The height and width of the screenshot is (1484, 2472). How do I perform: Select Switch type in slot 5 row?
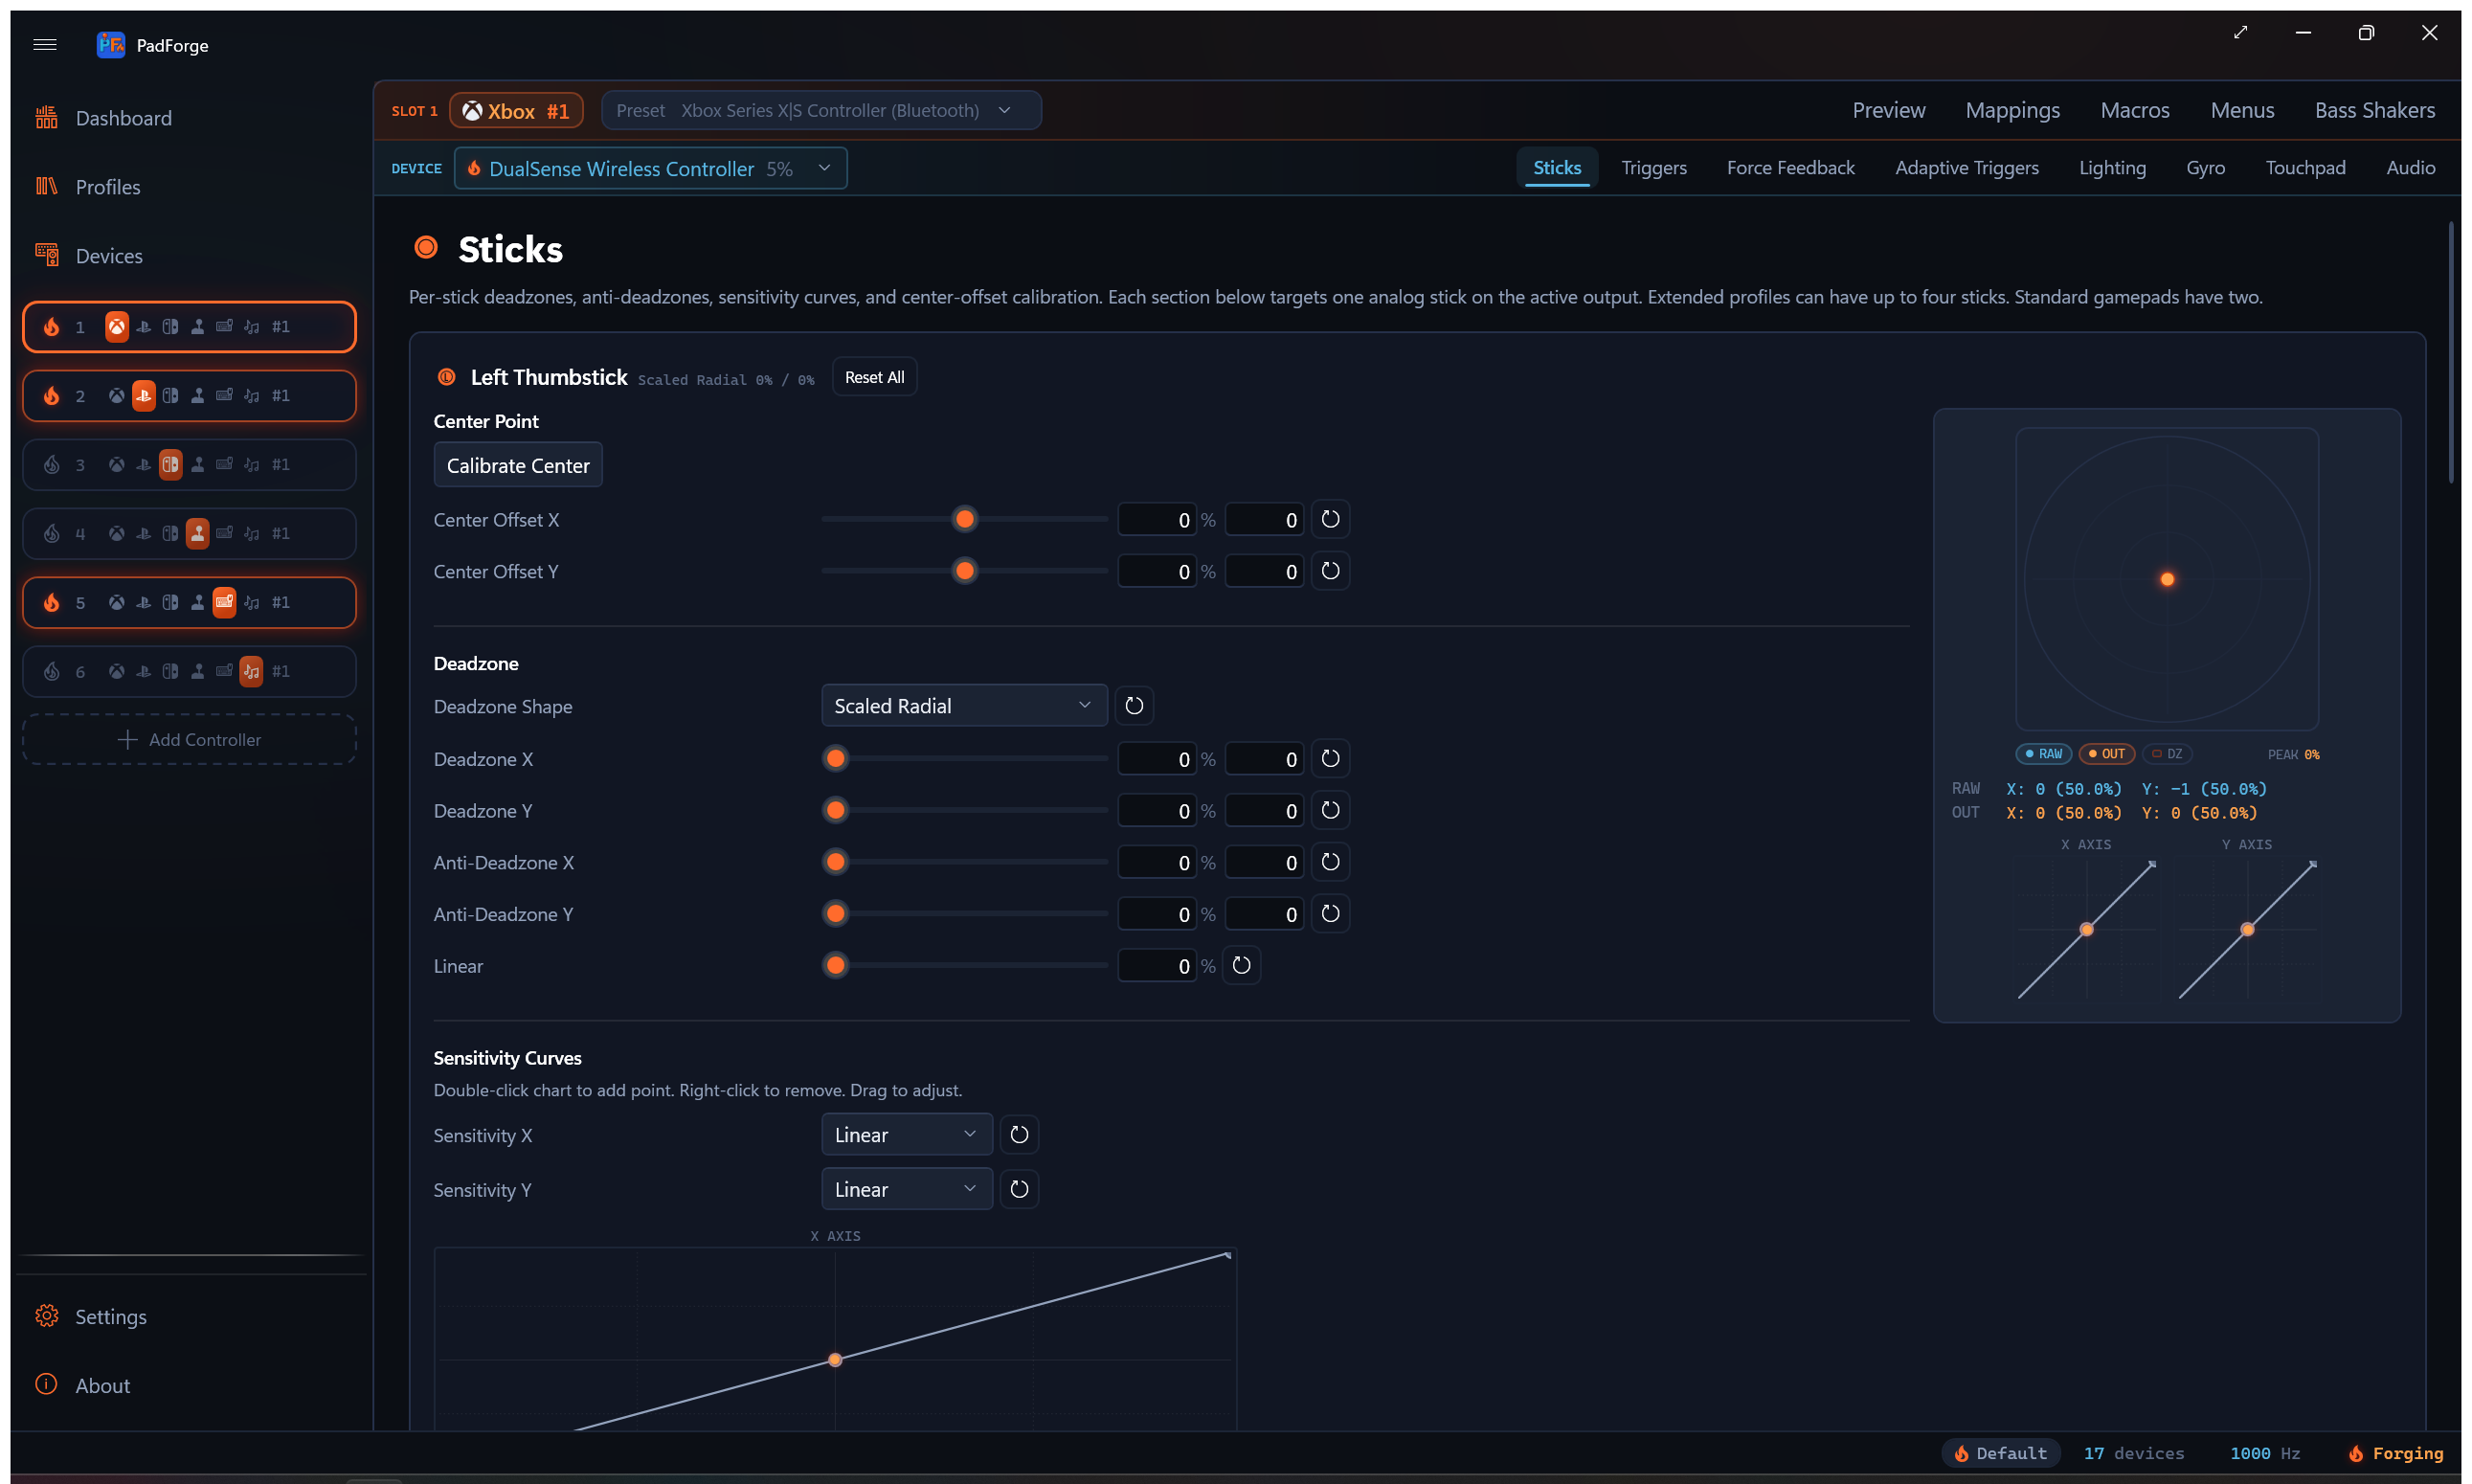point(171,603)
